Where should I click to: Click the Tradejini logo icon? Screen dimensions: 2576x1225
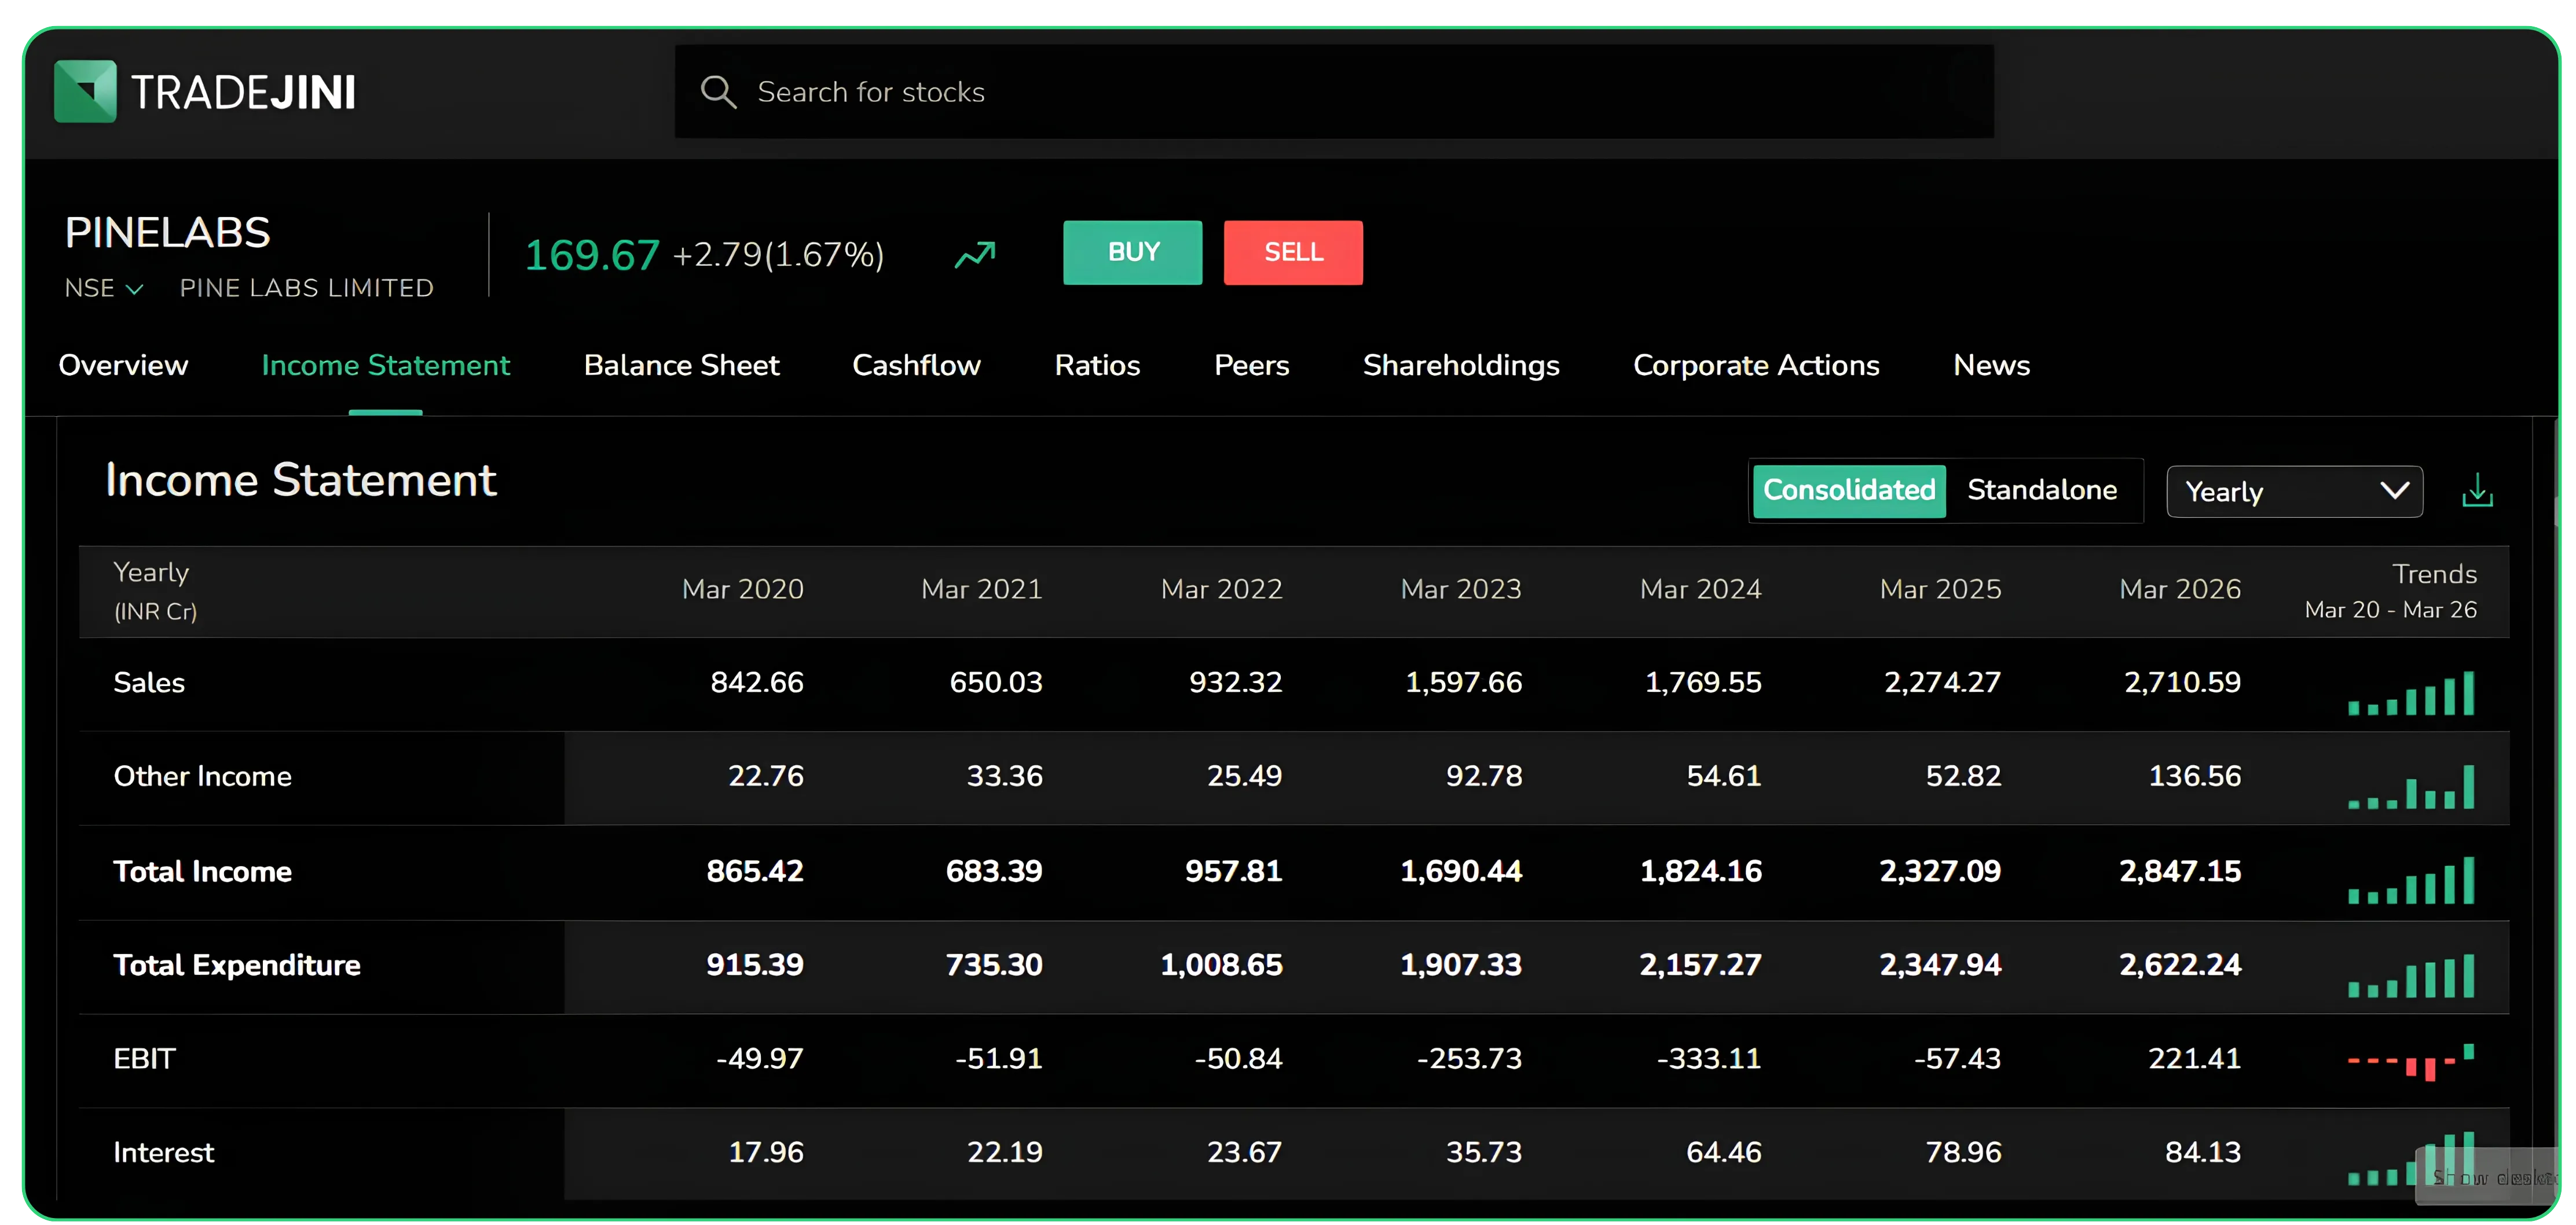[x=85, y=91]
